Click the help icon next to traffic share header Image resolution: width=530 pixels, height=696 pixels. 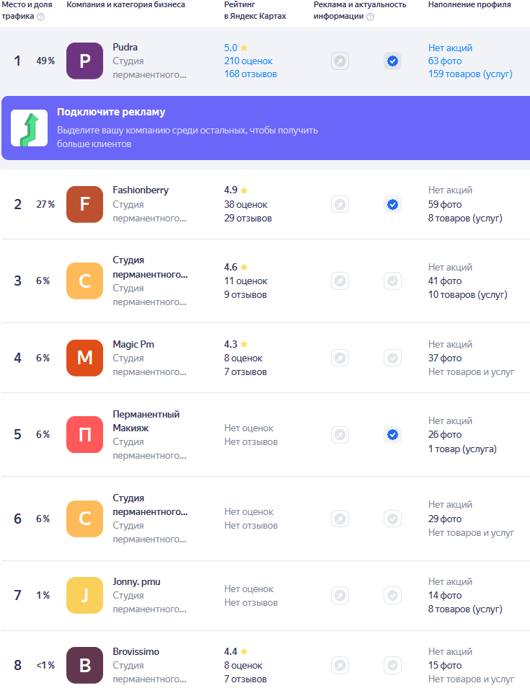click(41, 17)
